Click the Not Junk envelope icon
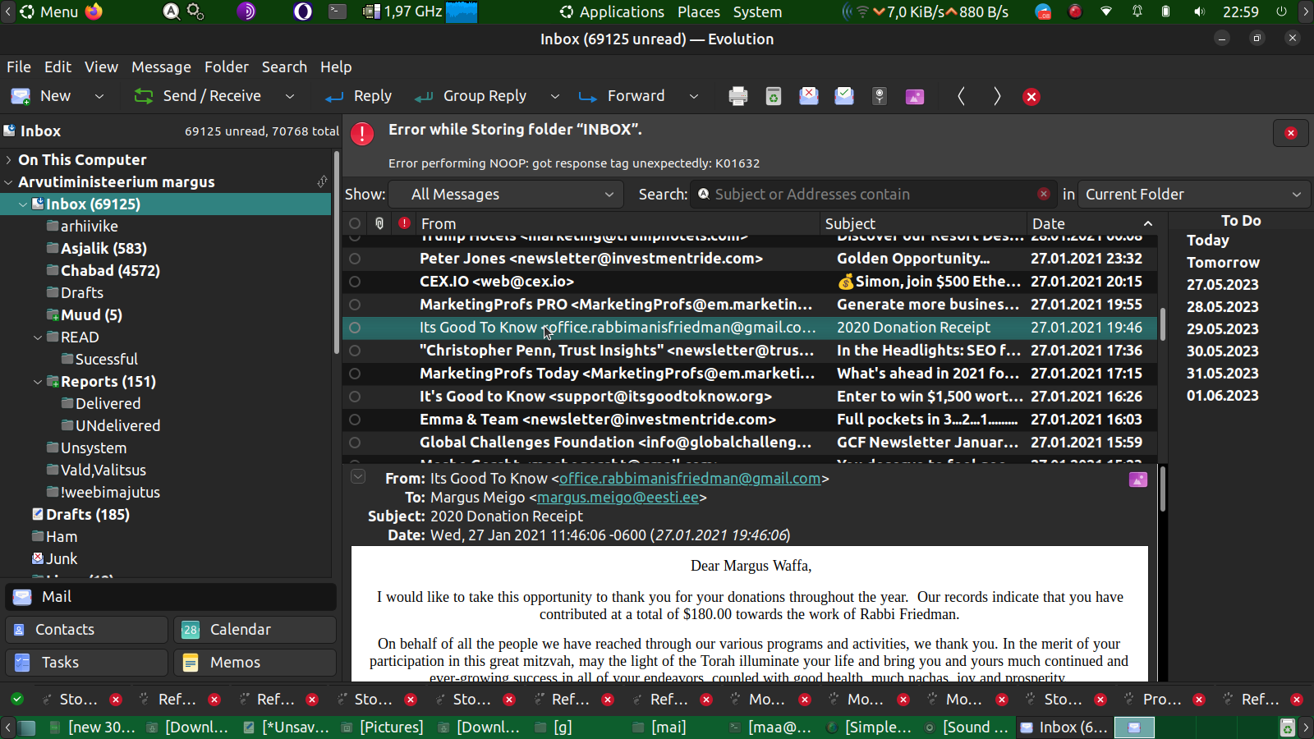This screenshot has height=739, width=1314. [843, 96]
